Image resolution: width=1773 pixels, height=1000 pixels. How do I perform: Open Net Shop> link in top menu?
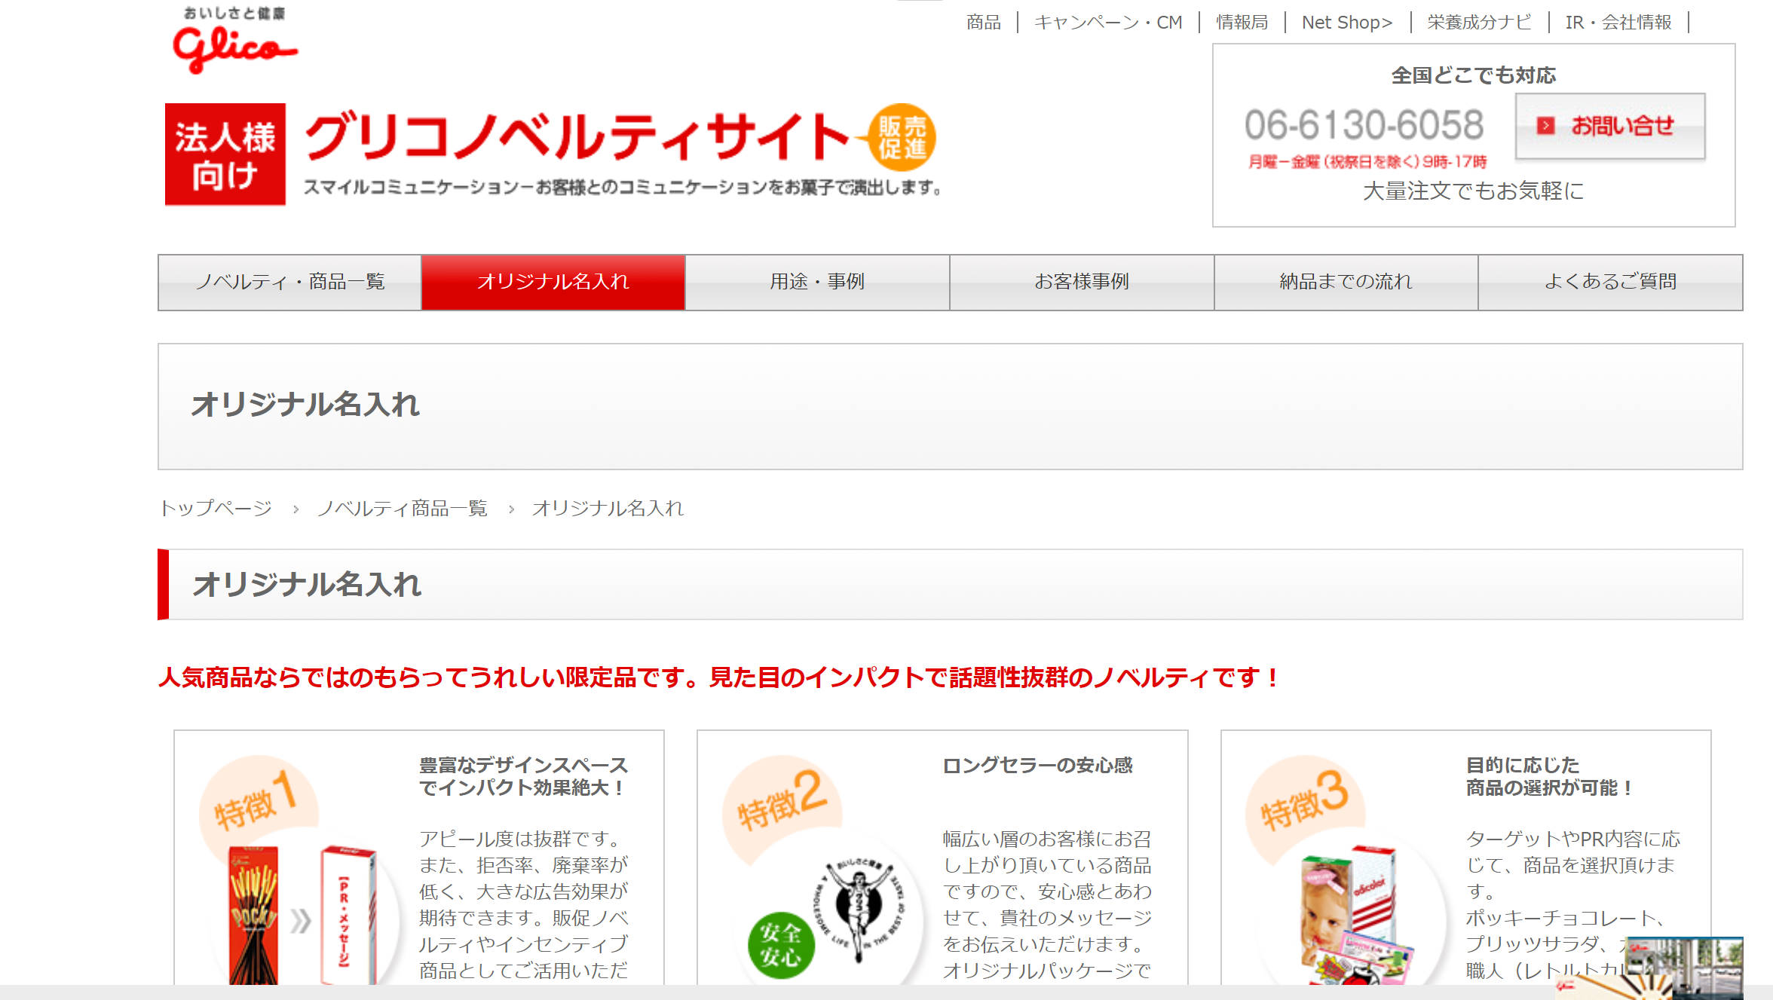[x=1347, y=23]
